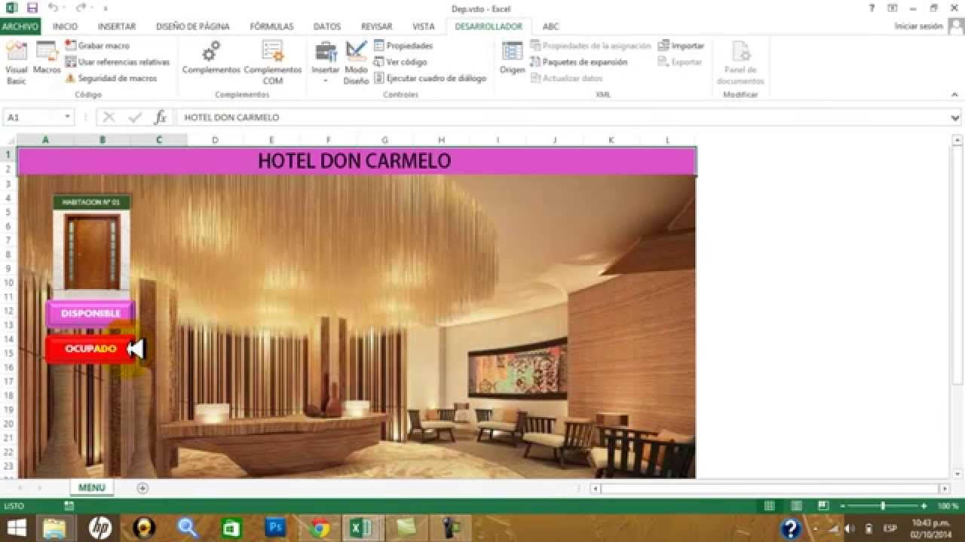This screenshot has width=965, height=542.
Task: Click Ejecutar cuadro de diálogo
Action: pos(430,78)
